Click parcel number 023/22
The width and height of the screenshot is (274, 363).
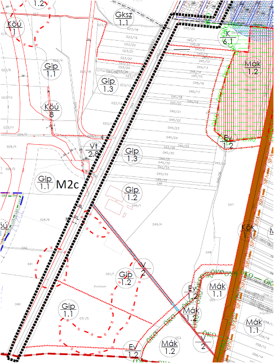coord(126,58)
